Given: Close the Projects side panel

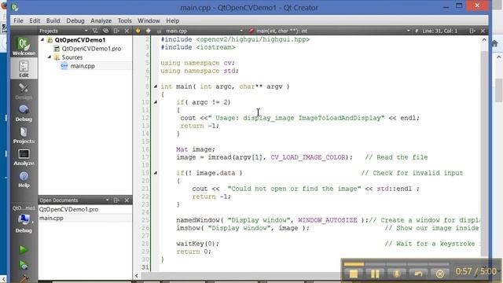Looking at the screenshot, I should tap(127, 31).
